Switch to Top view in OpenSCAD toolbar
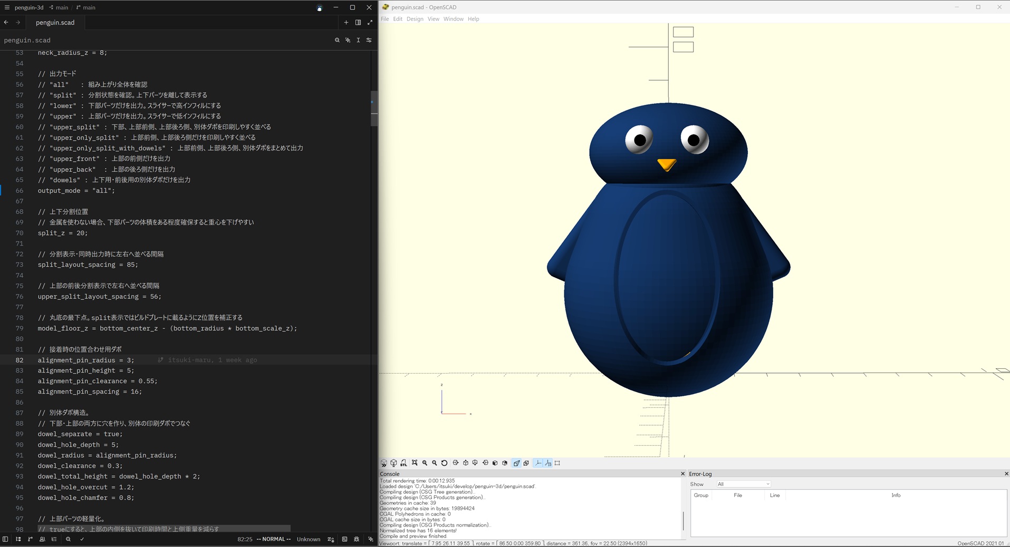The height and width of the screenshot is (547, 1010). tap(465, 463)
